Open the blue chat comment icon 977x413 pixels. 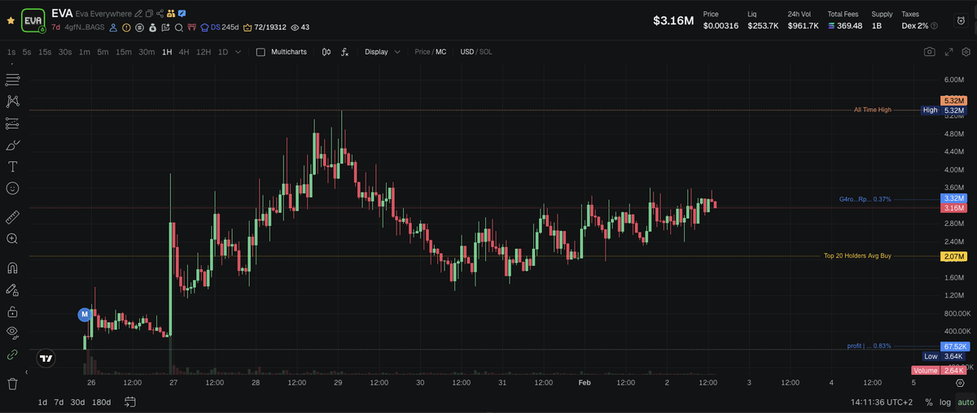tap(182, 14)
